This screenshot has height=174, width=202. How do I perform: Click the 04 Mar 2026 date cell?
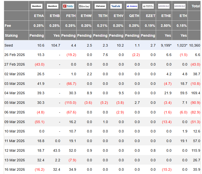(x=15, y=93)
